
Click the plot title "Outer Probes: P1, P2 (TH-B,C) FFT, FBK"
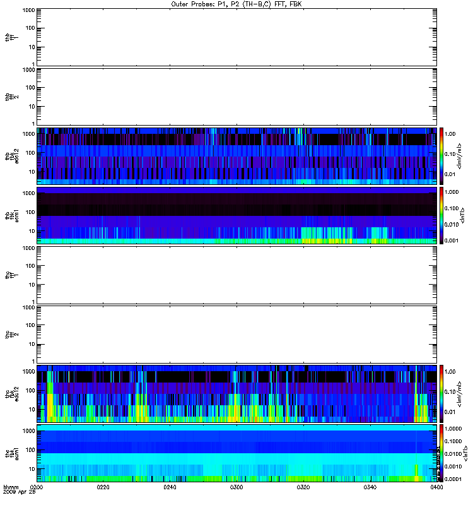click(x=237, y=4)
